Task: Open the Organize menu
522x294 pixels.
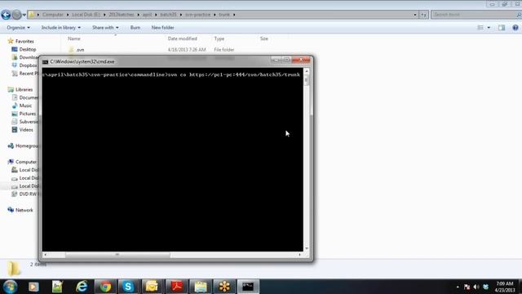Action: [18, 28]
